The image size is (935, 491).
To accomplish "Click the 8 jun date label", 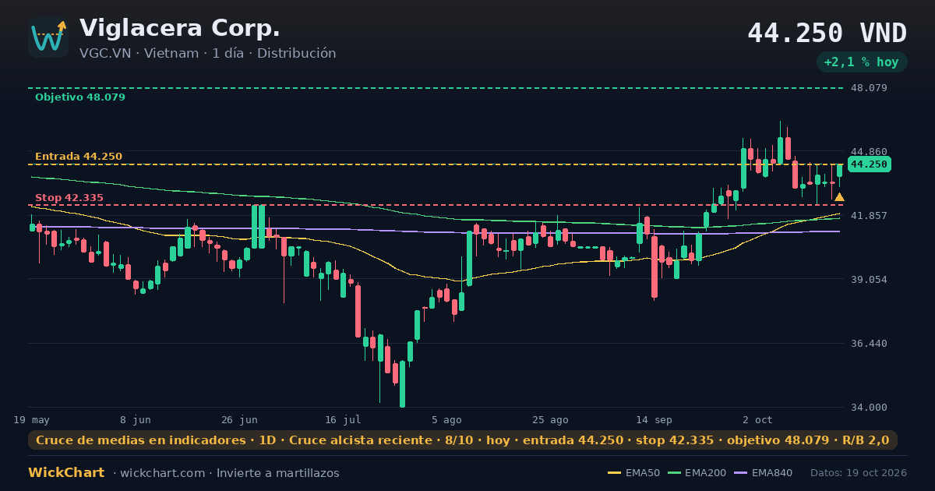I will (x=136, y=419).
